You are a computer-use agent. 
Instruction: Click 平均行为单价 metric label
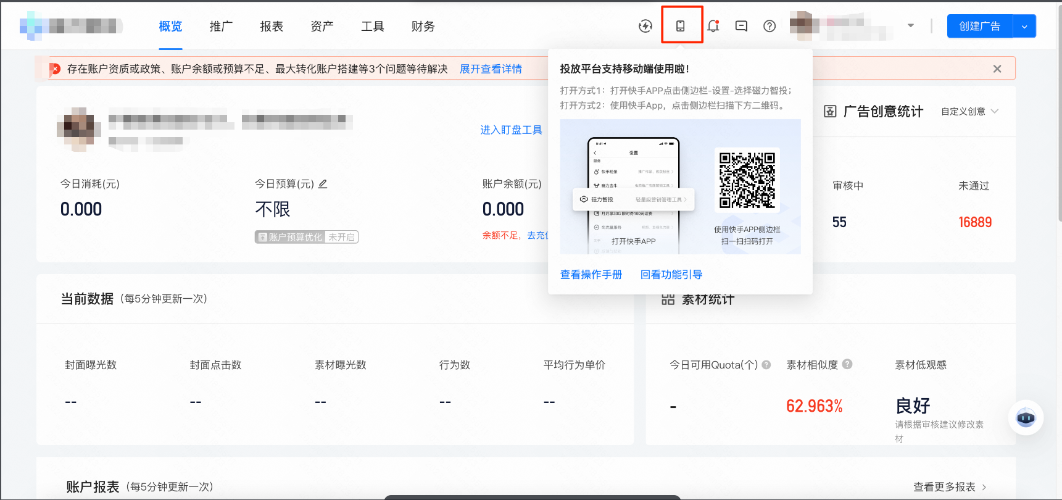[575, 365]
